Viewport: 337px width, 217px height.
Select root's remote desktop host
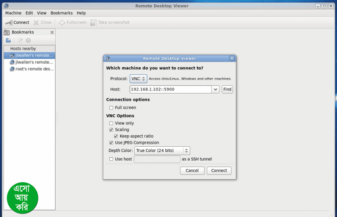[x=32, y=69]
